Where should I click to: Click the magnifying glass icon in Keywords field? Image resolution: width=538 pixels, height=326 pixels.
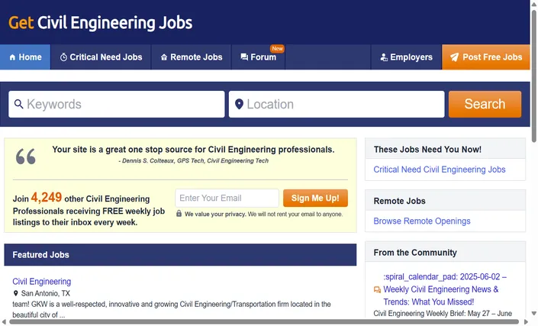(x=18, y=104)
